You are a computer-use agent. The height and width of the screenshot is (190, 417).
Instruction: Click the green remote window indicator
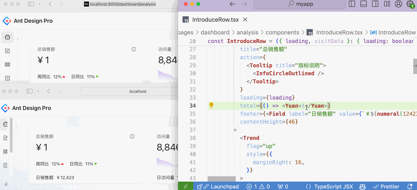[x=185, y=187]
